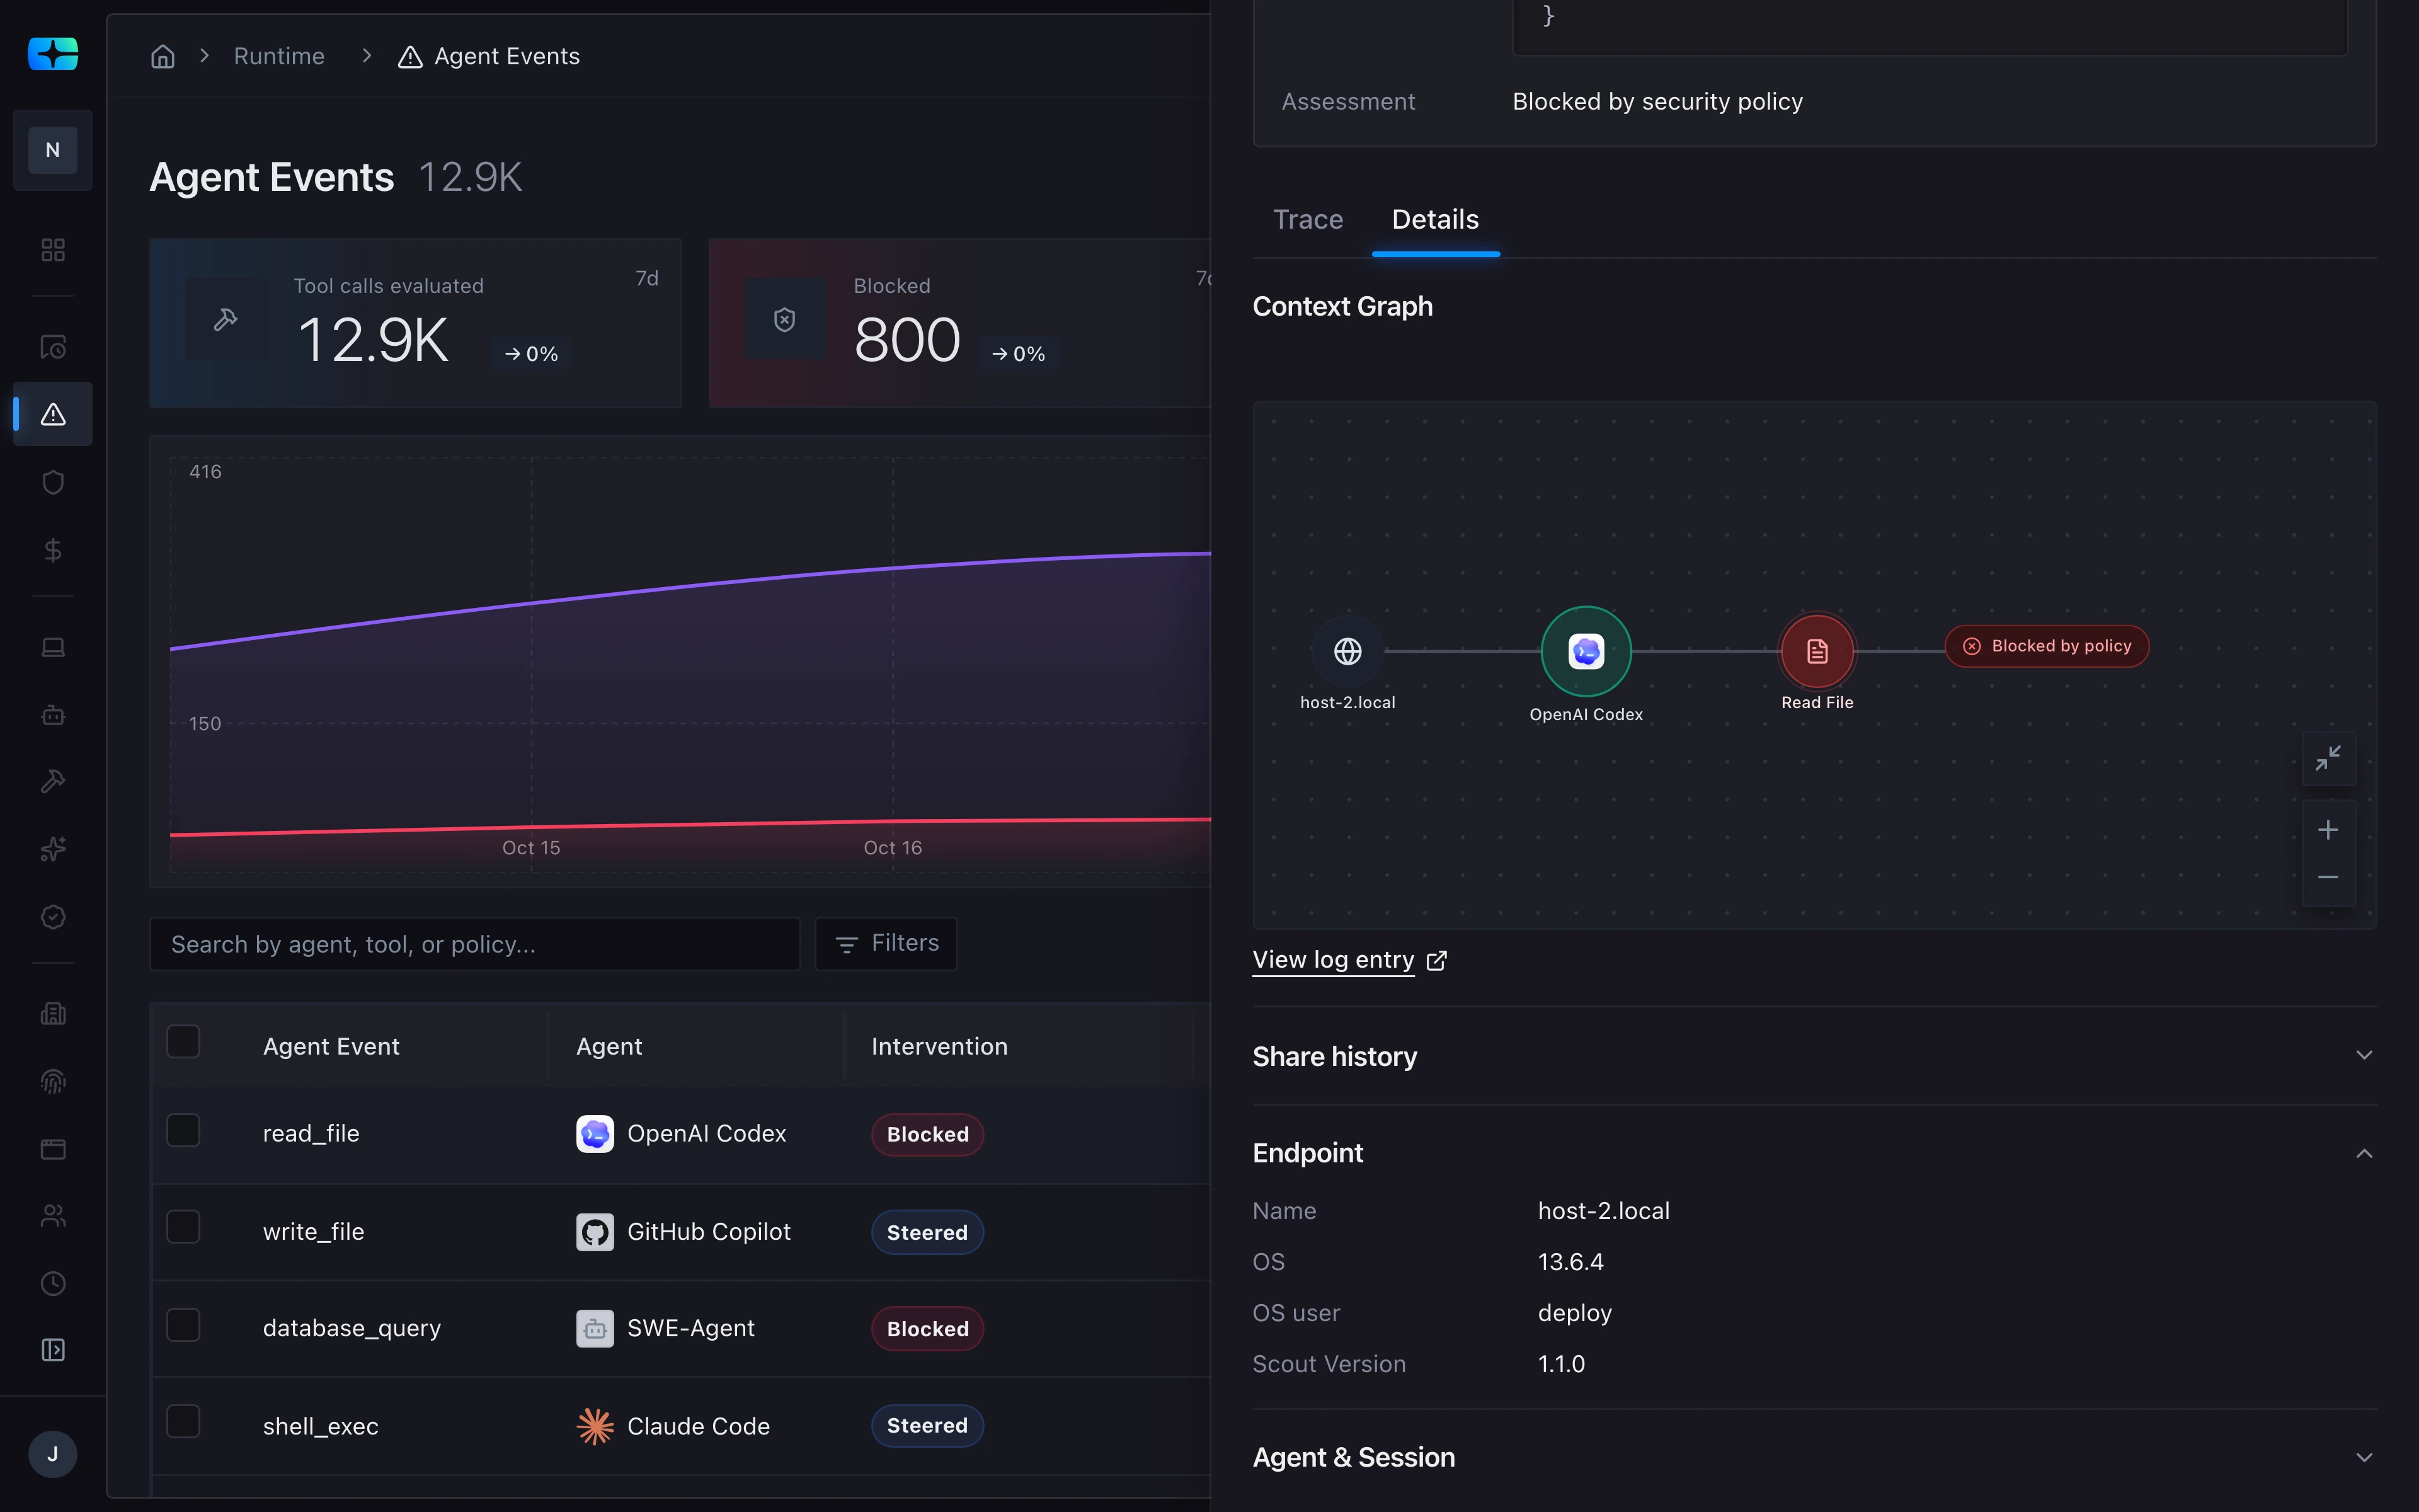Click the N workspace button
This screenshot has width=2419, height=1512.
53,150
